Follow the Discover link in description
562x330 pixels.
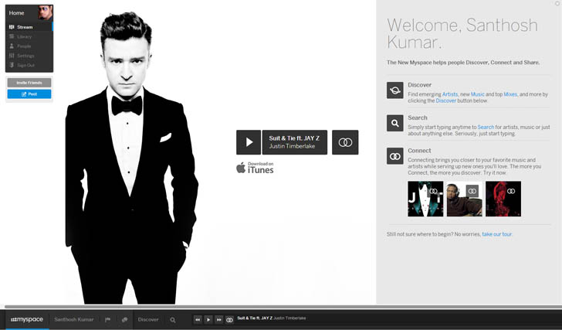pyautogui.click(x=446, y=100)
